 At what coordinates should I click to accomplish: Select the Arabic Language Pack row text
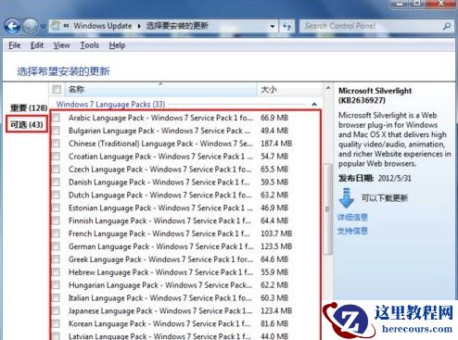(x=160, y=118)
